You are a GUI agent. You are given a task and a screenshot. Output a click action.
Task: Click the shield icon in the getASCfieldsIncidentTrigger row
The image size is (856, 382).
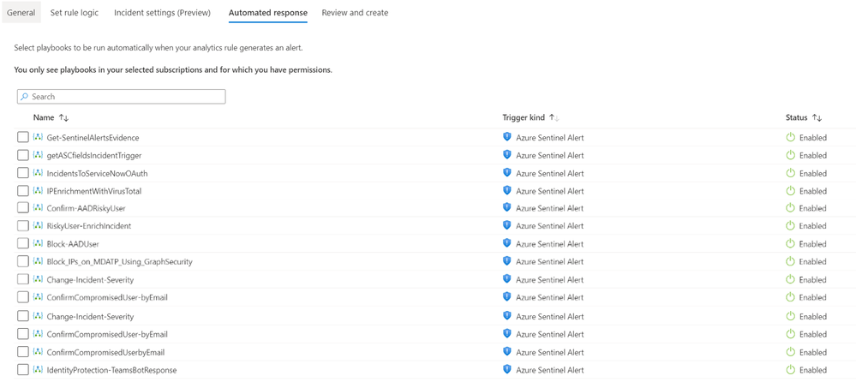coord(506,155)
